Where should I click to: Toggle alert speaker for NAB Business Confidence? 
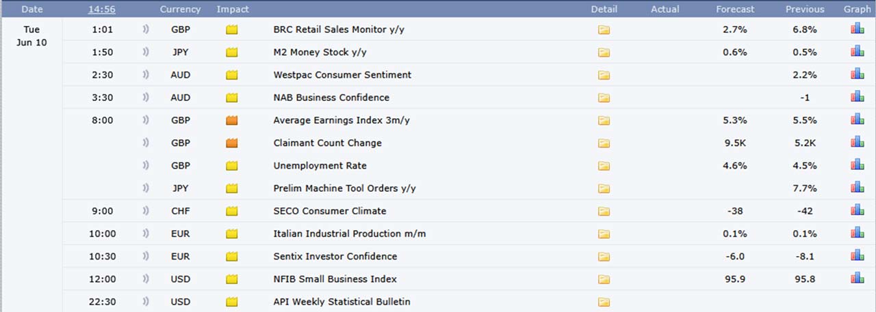(145, 97)
